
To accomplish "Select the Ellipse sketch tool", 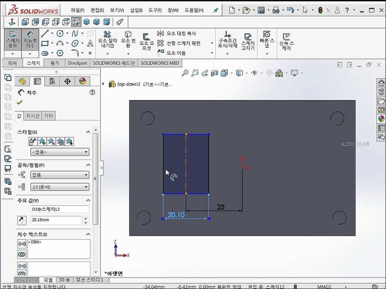I will (75, 43).
